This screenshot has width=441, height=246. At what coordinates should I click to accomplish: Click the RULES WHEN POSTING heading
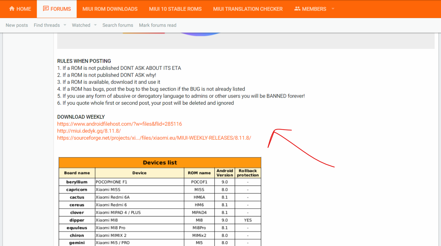tap(84, 61)
